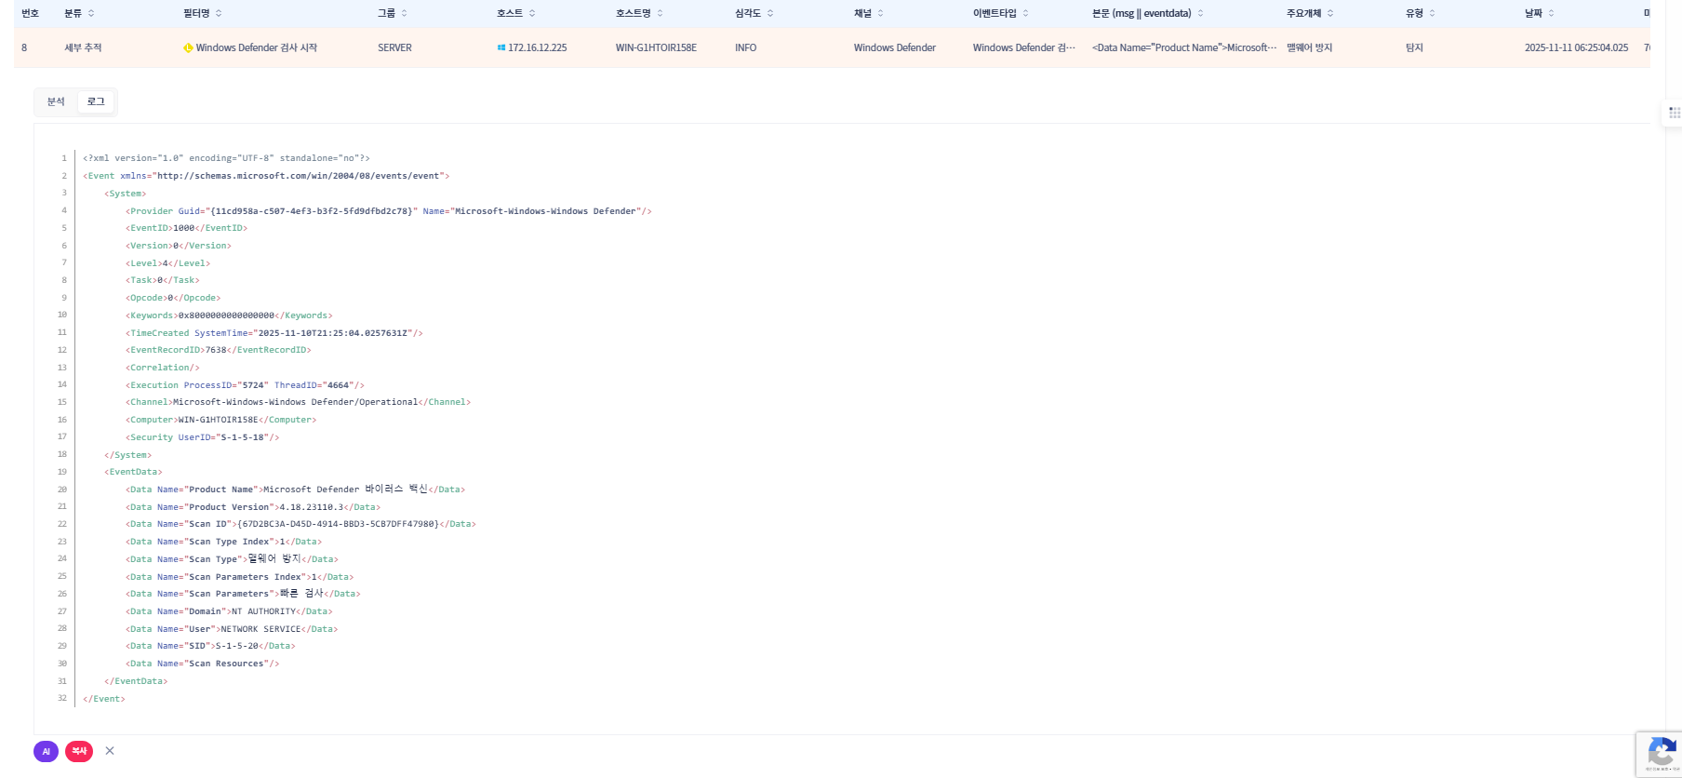Click the Windows logo beside 172.16.12.225

pyautogui.click(x=501, y=47)
